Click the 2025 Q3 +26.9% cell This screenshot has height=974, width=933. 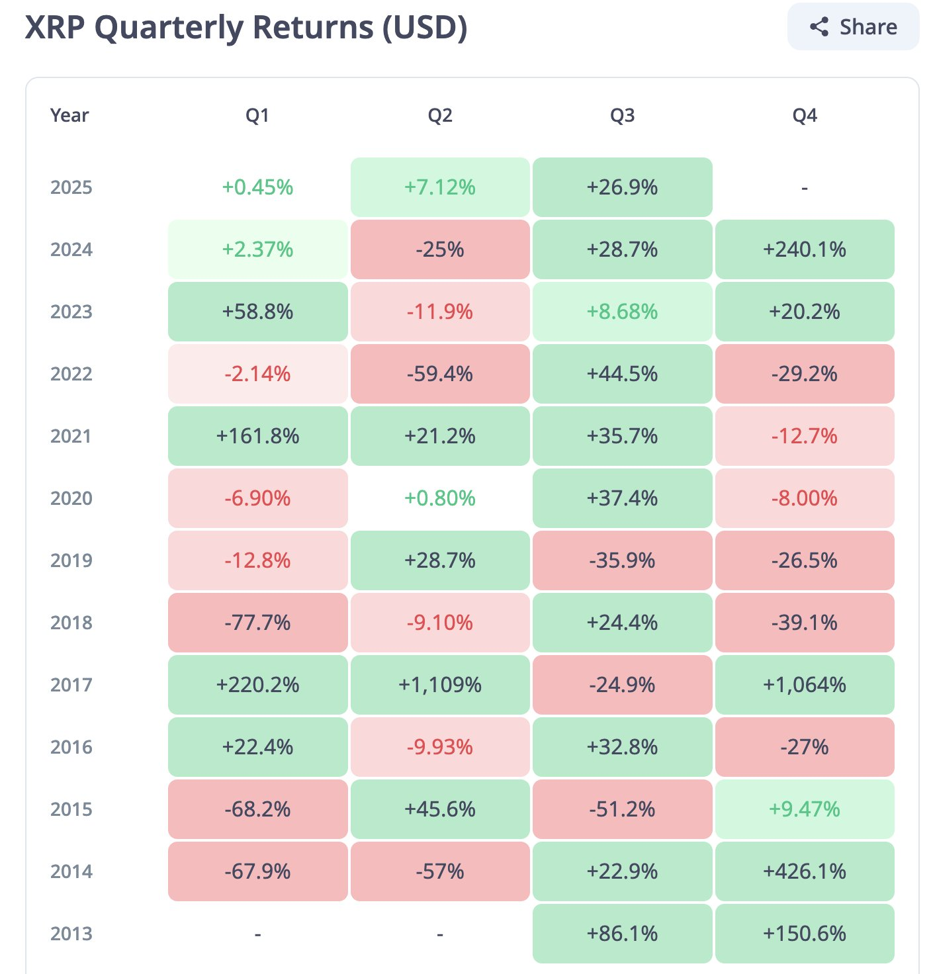[x=622, y=187]
